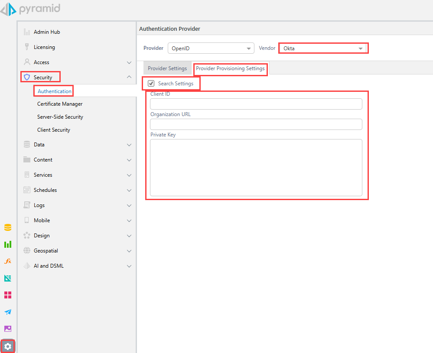The height and width of the screenshot is (353, 433).
Task: Open the Model module with the yellow database icon
Action: (7, 227)
